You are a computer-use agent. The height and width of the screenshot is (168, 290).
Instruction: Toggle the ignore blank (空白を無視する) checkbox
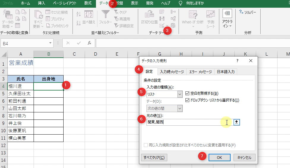(x=187, y=93)
